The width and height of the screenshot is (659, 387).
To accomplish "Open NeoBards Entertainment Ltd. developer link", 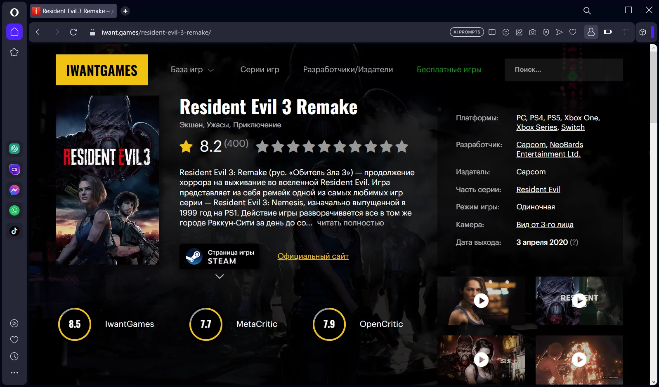I will 550,149.
